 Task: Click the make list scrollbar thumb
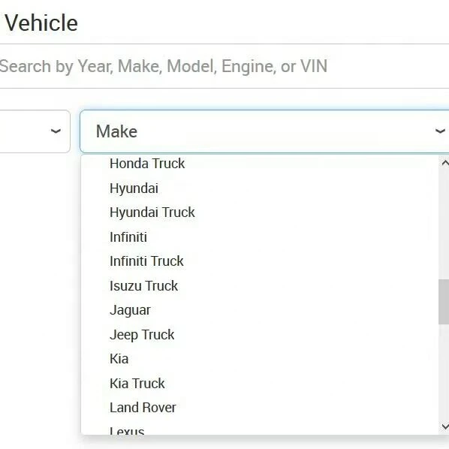click(444, 302)
